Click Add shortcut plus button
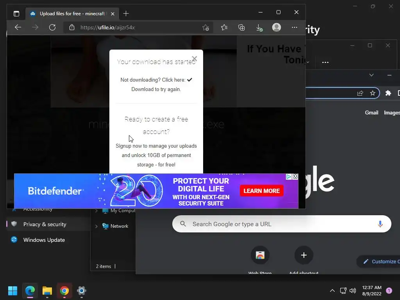The width and height of the screenshot is (400, 300). tap(304, 255)
